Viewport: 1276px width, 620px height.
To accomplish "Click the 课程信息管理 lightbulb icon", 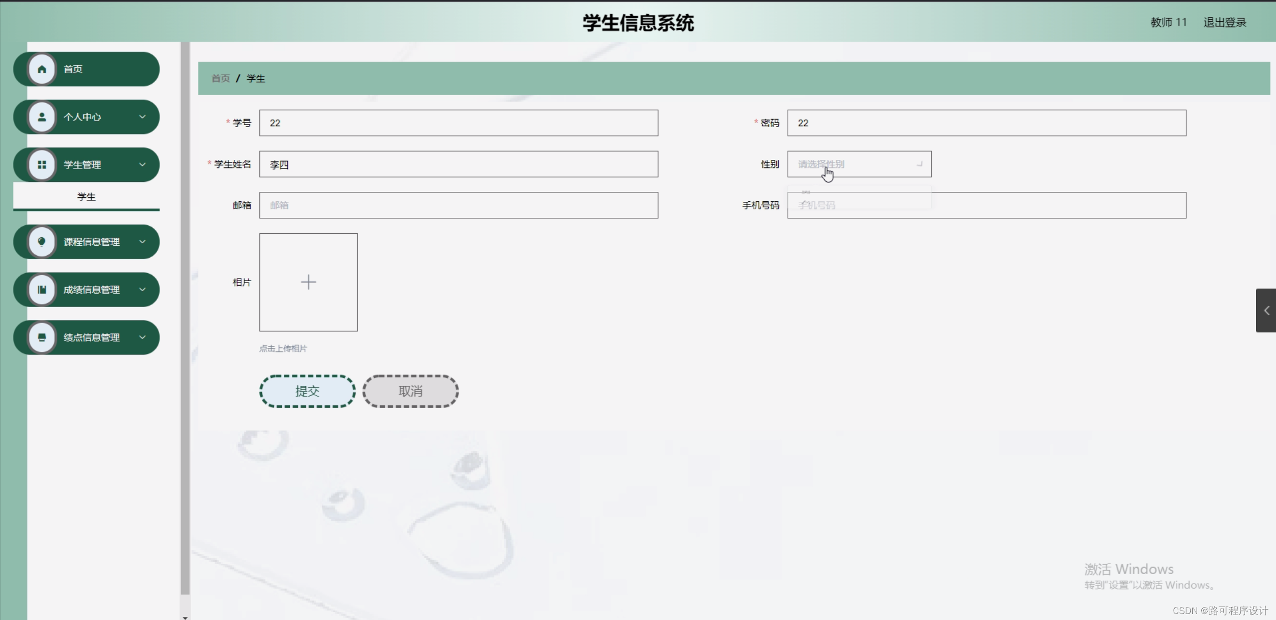I will [x=42, y=242].
